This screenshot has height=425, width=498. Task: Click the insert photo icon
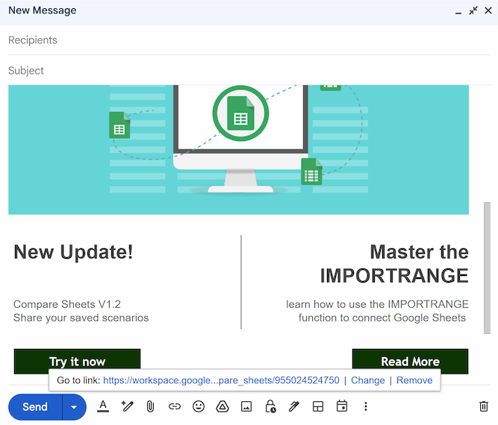coord(246,406)
